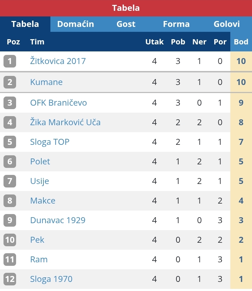Viewport: 252px width, 291px height.
Task: Click the Usije team name
Action: point(40,181)
